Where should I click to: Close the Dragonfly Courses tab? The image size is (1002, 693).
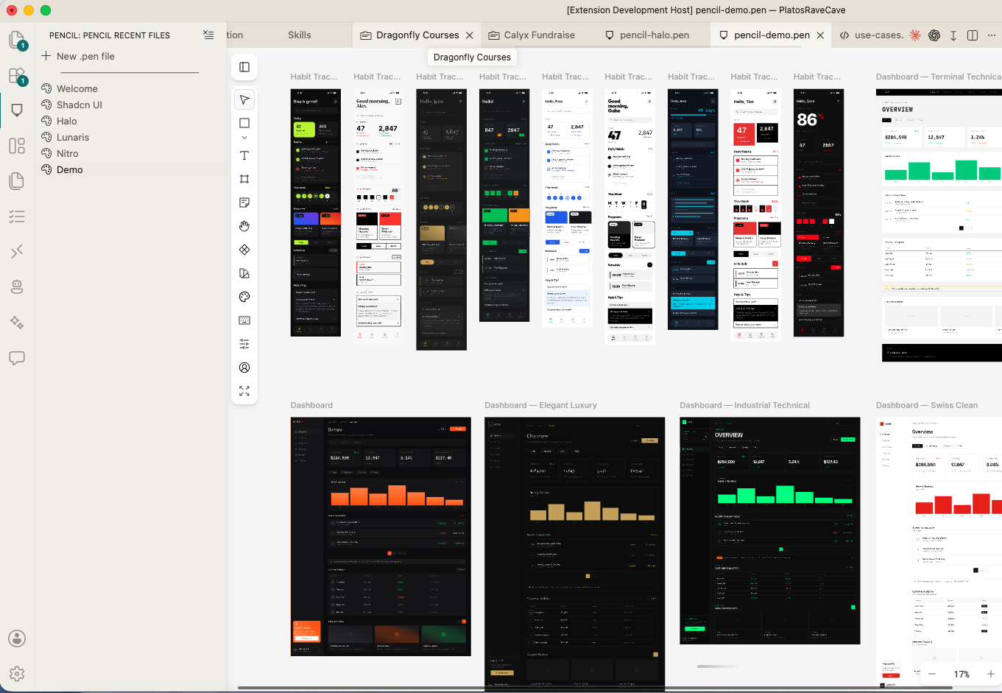(x=470, y=35)
